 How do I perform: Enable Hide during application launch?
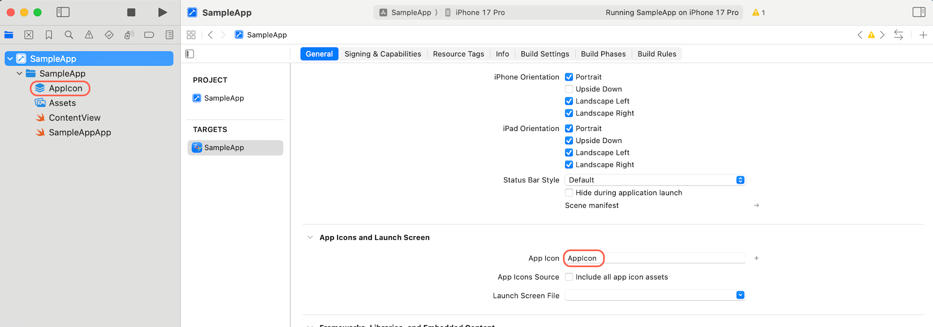(x=569, y=193)
